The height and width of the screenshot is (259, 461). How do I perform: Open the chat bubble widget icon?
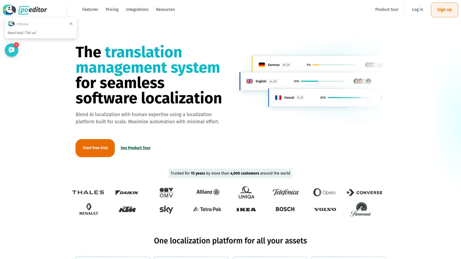point(12,50)
